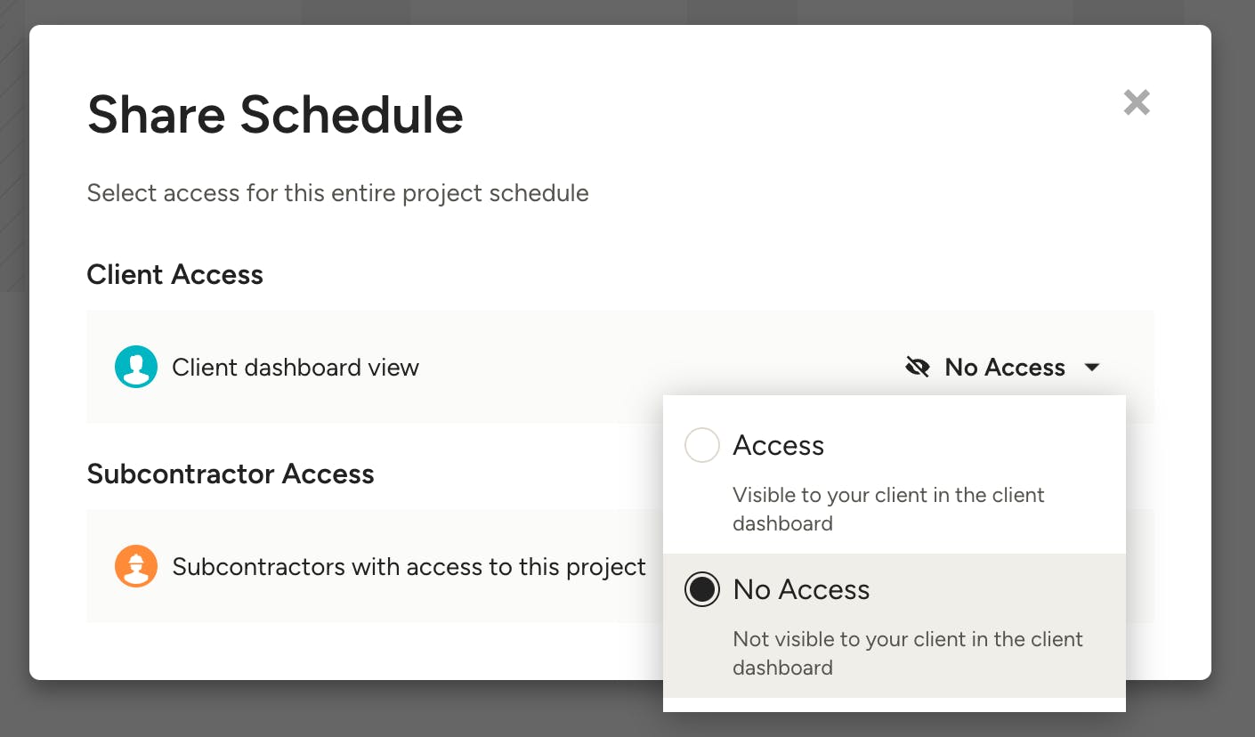This screenshot has height=737, width=1255.
Task: Click the Client dashboard view label
Action: [296, 368]
